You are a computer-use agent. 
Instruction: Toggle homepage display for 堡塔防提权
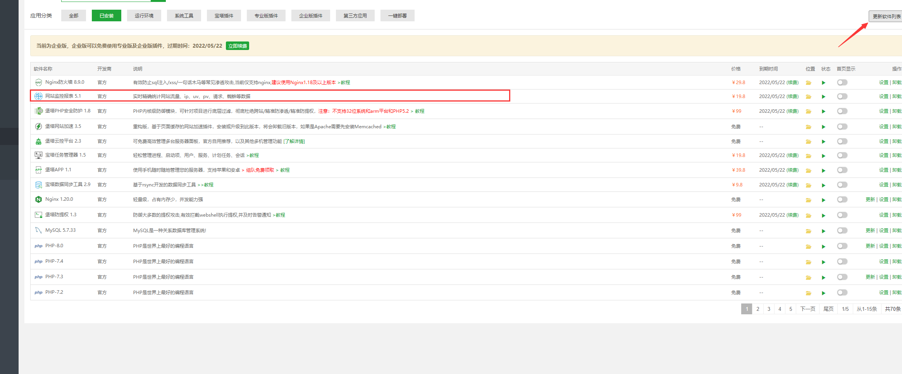[x=842, y=215]
